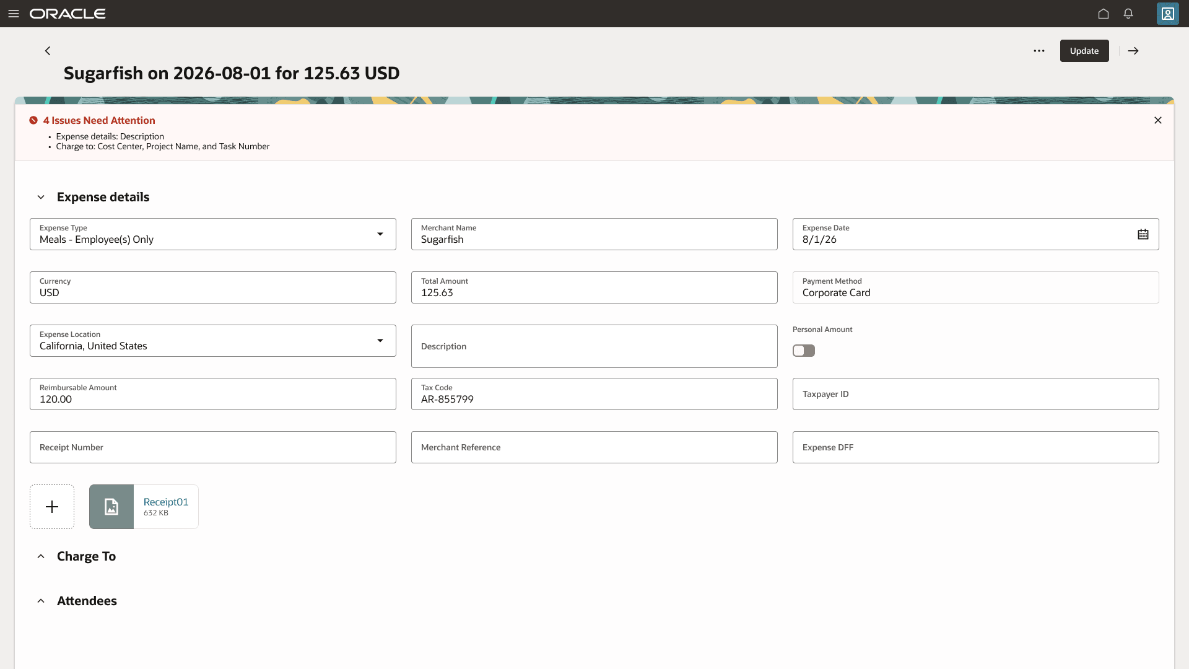The width and height of the screenshot is (1189, 669).
Task: Click the '632 KB' file size text
Action: [156, 513]
